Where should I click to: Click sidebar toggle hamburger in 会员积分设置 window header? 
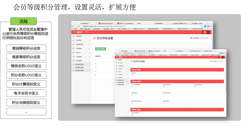pos(126,57)
